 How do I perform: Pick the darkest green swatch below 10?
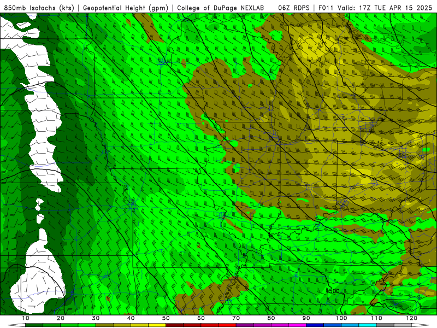point(34,325)
